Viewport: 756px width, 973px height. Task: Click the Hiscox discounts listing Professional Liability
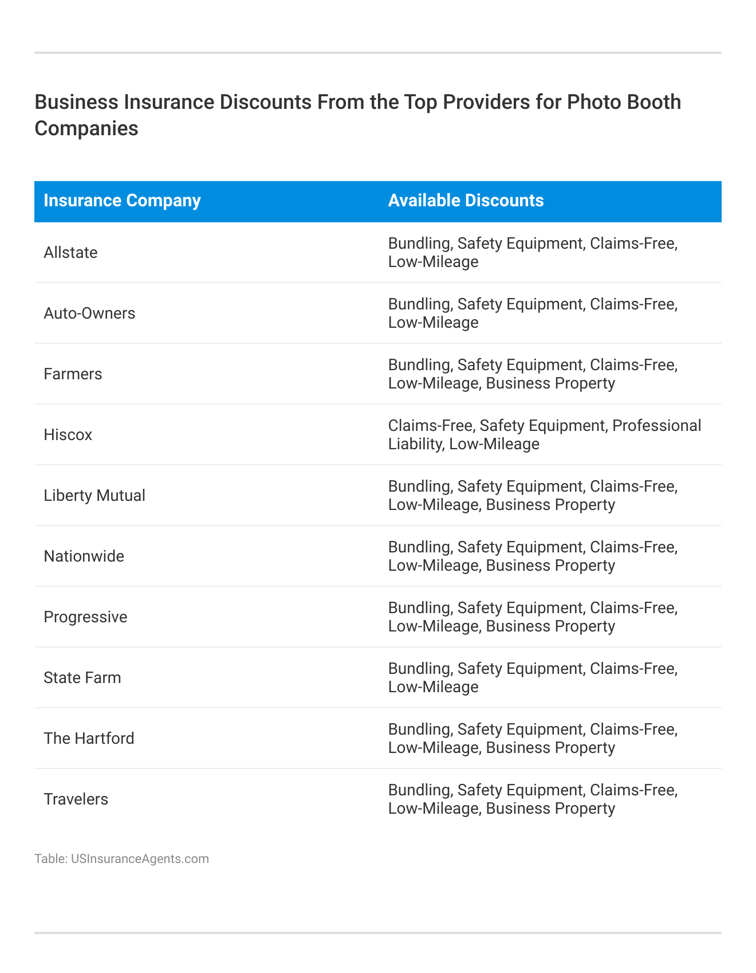tap(544, 435)
